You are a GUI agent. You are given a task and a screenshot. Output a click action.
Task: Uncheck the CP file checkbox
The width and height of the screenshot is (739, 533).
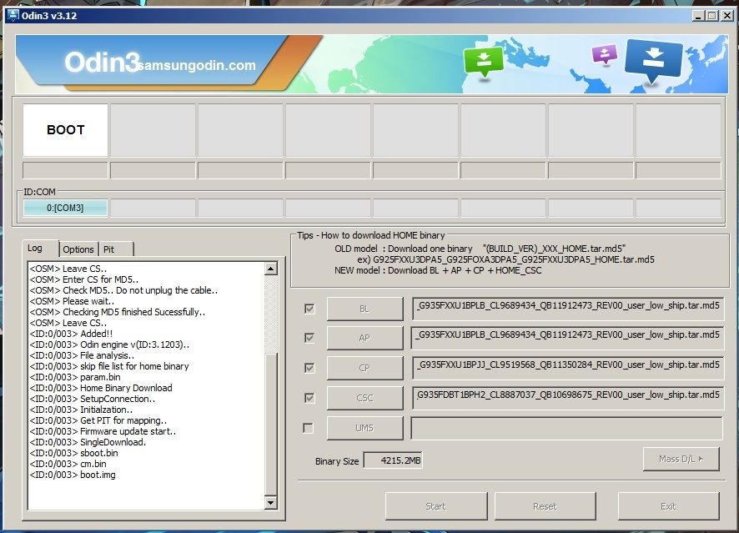[309, 368]
